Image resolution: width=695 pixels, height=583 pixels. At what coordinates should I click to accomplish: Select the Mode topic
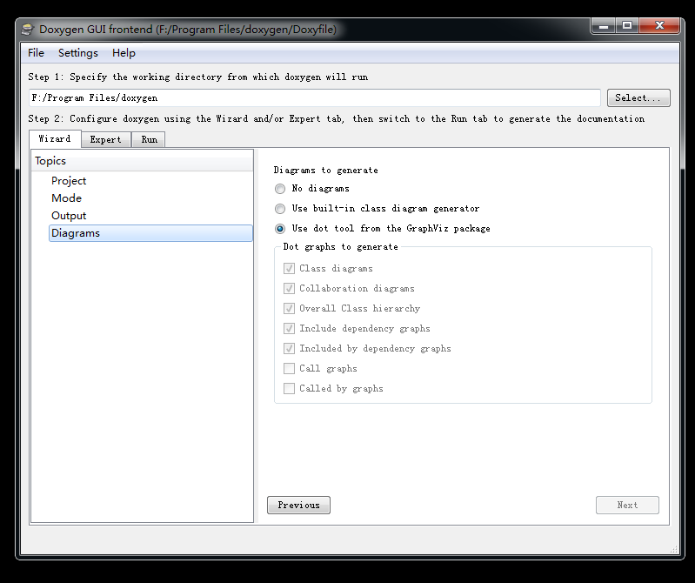point(66,198)
